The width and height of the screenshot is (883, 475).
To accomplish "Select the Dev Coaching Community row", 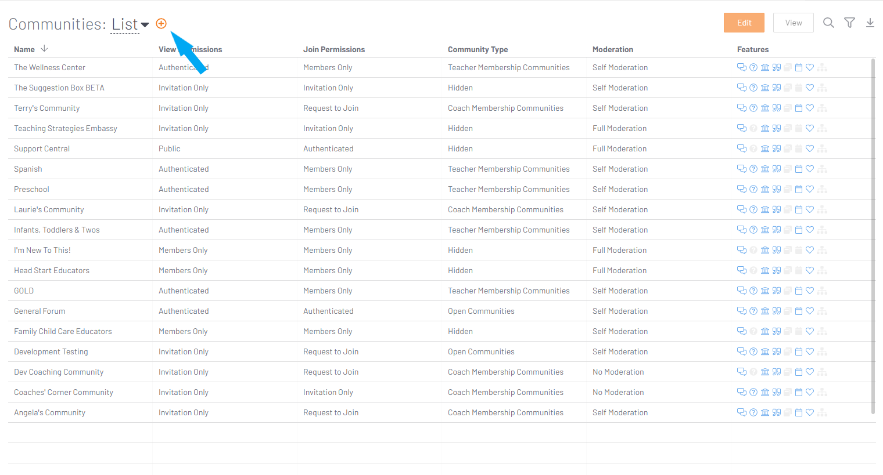I will point(59,372).
